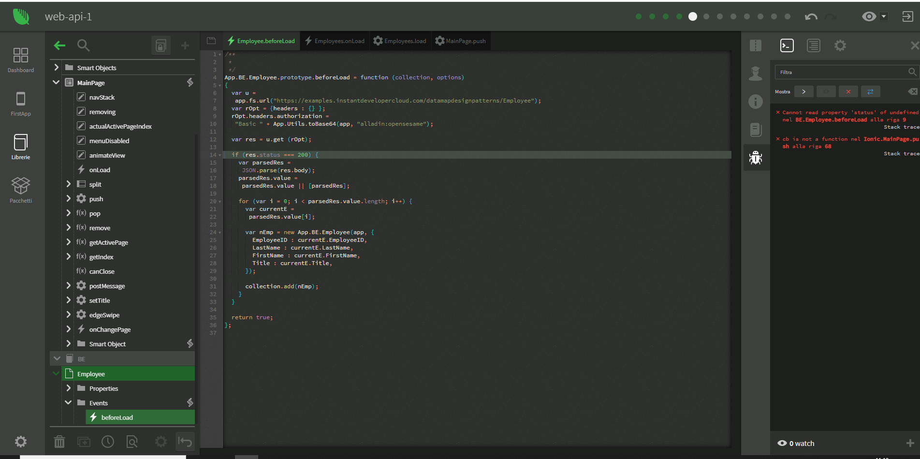Switch to Employees.load tab
Screen dimensions: 920x459
click(x=400, y=41)
